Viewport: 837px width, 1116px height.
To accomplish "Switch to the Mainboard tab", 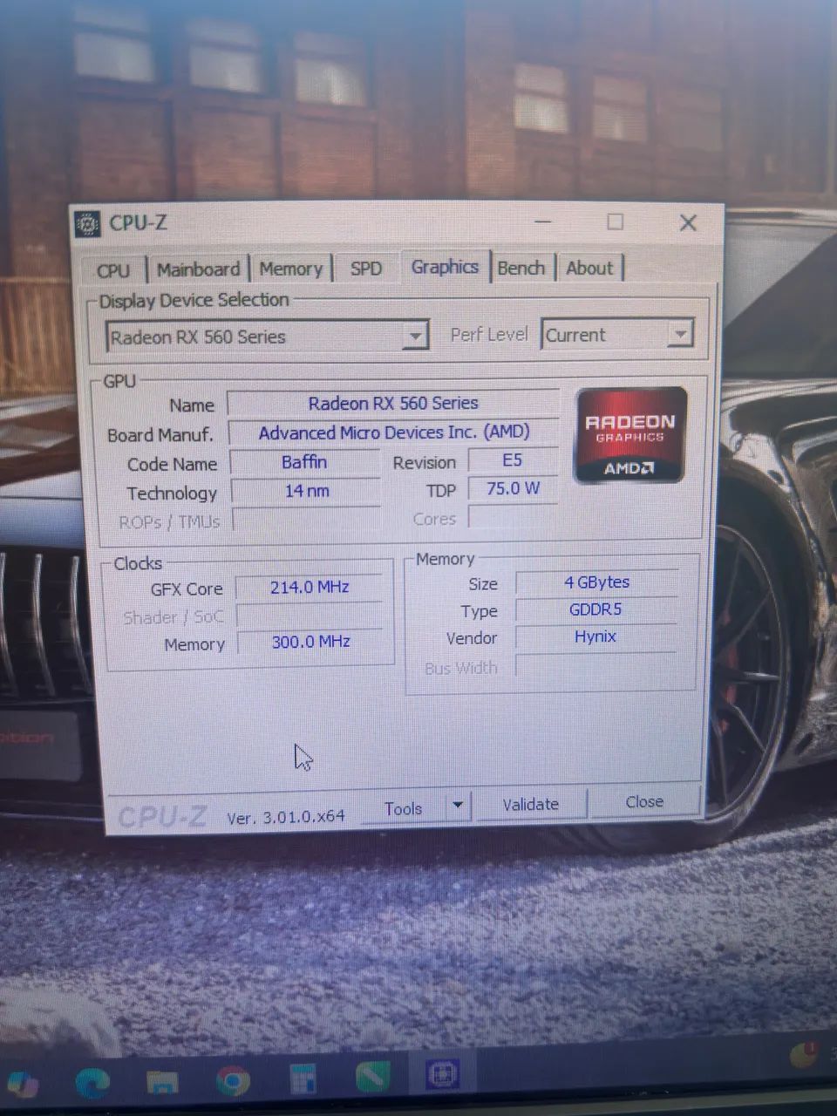I will pyautogui.click(x=198, y=269).
